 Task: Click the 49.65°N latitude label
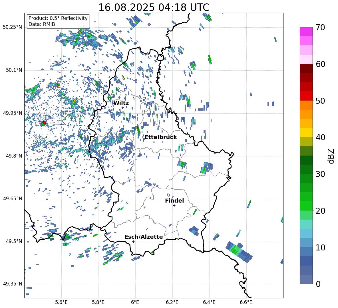click(x=13, y=198)
